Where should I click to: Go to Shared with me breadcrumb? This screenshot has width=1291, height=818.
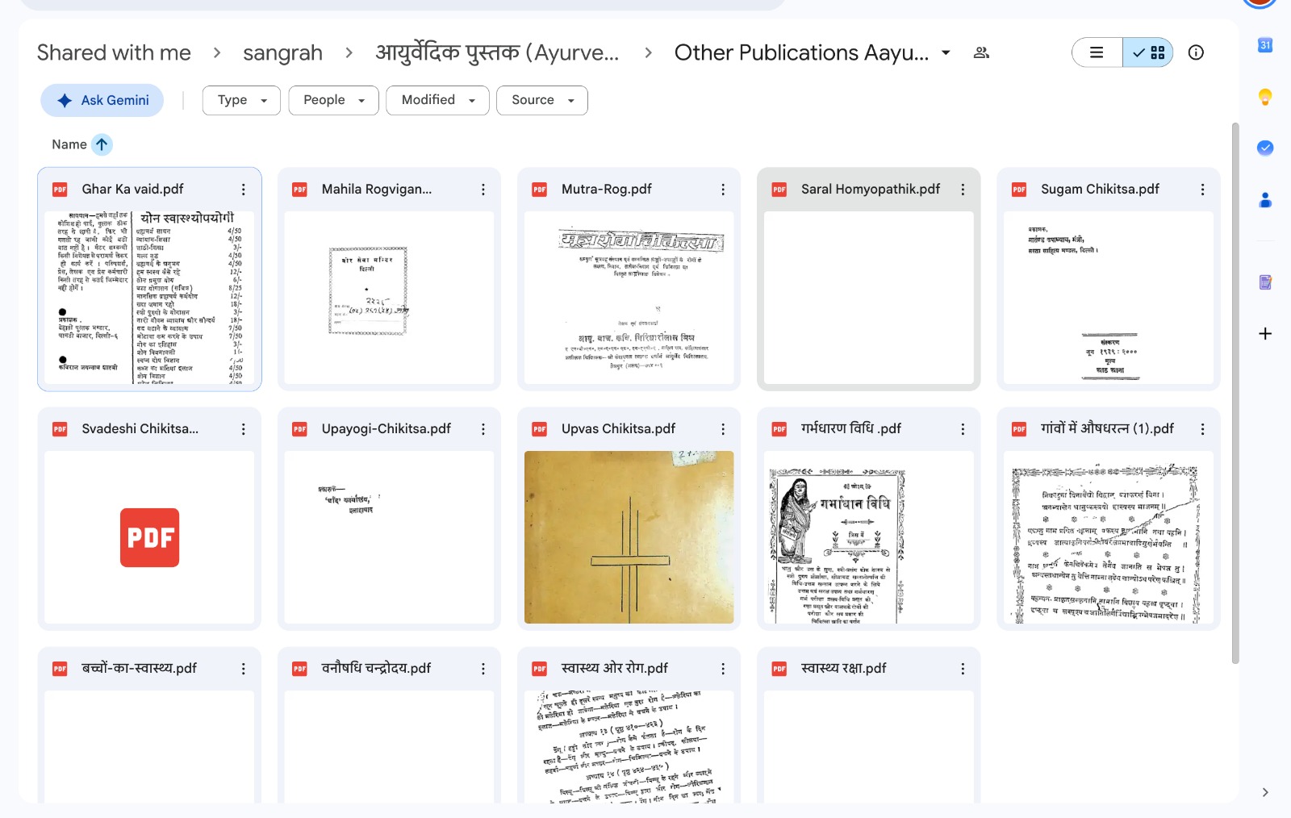click(114, 52)
